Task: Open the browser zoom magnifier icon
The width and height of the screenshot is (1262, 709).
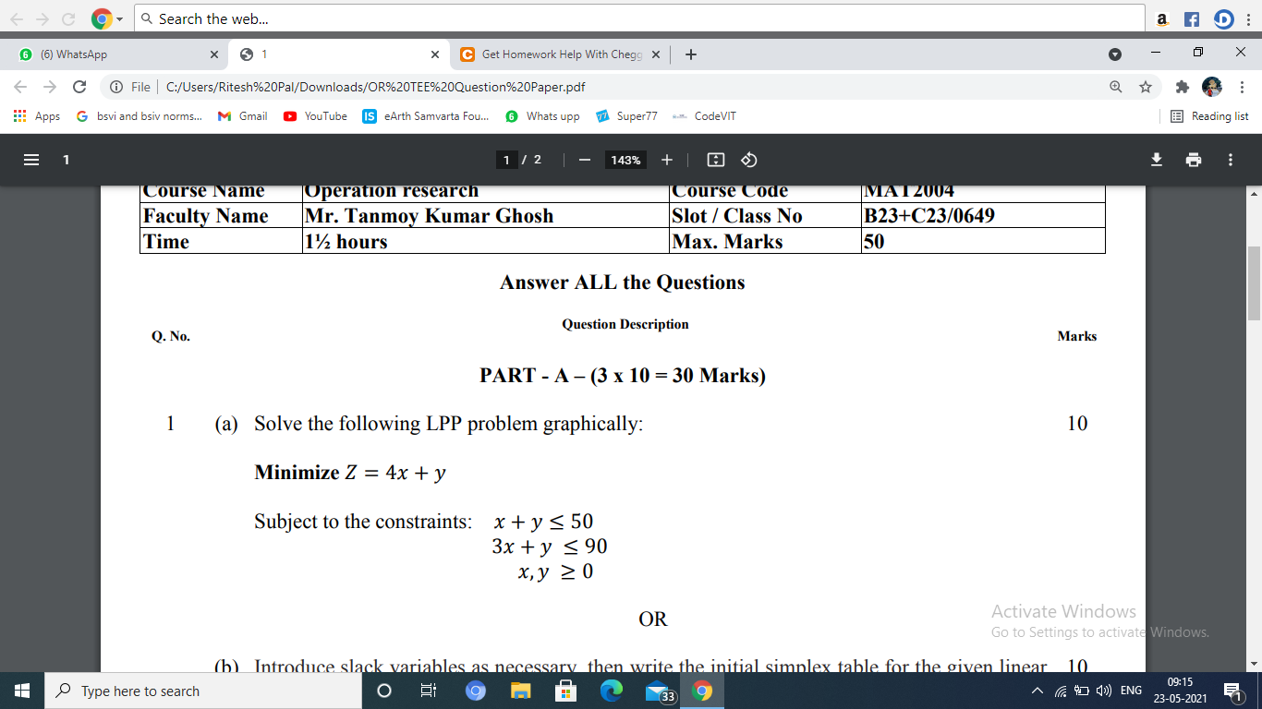Action: [x=1116, y=87]
